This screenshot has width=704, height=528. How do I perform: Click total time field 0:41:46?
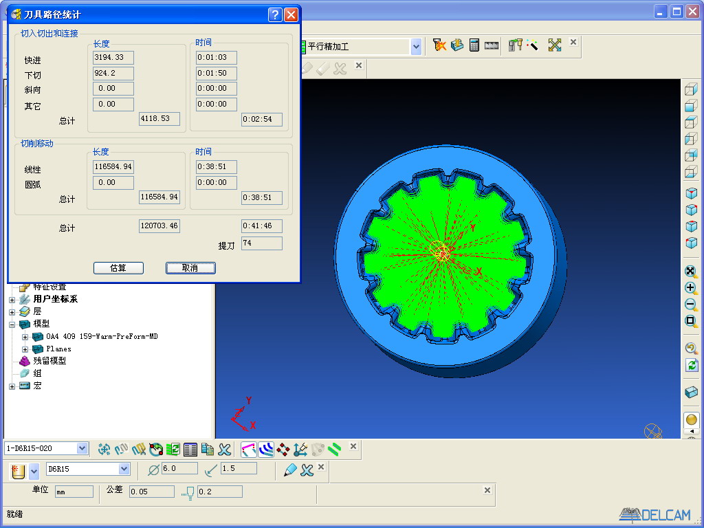[x=262, y=225]
